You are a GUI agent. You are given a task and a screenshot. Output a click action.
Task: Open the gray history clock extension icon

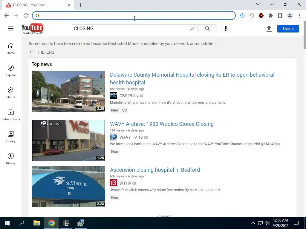point(252,16)
